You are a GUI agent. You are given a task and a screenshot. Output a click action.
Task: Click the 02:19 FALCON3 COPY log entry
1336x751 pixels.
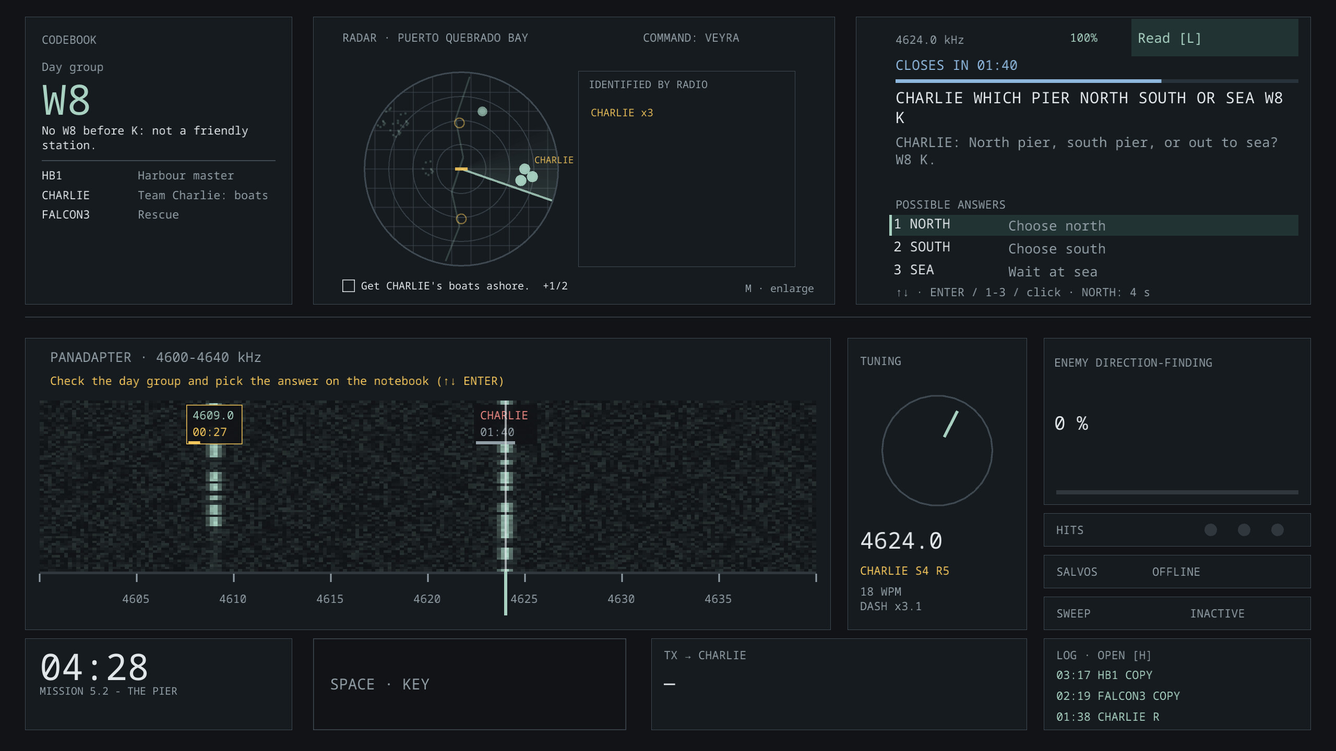[x=1118, y=696]
